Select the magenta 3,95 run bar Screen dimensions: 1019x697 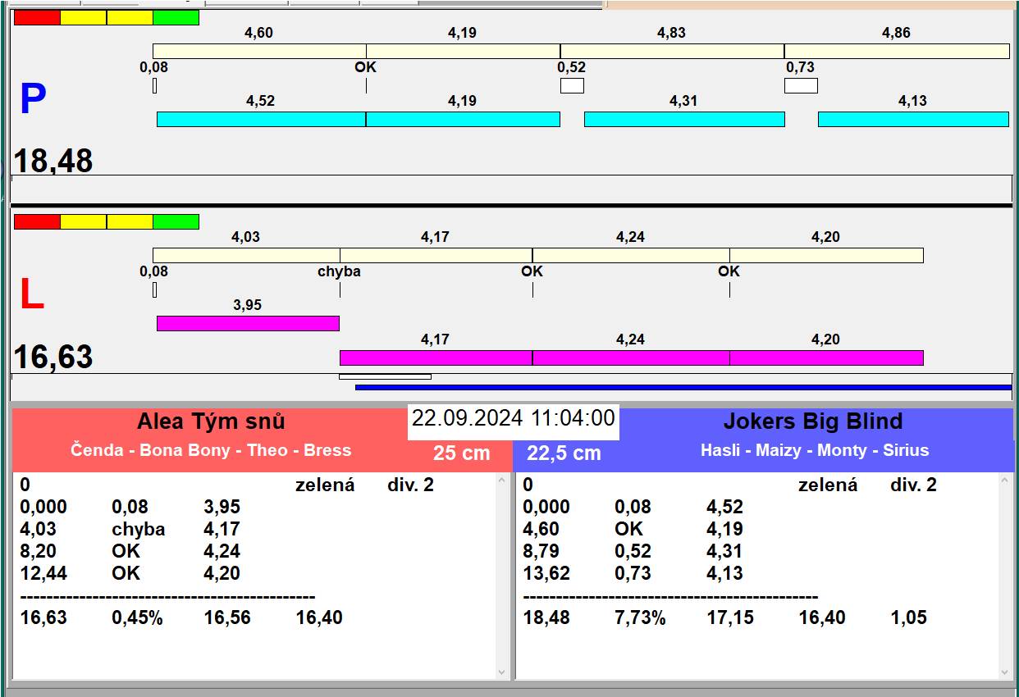click(248, 323)
